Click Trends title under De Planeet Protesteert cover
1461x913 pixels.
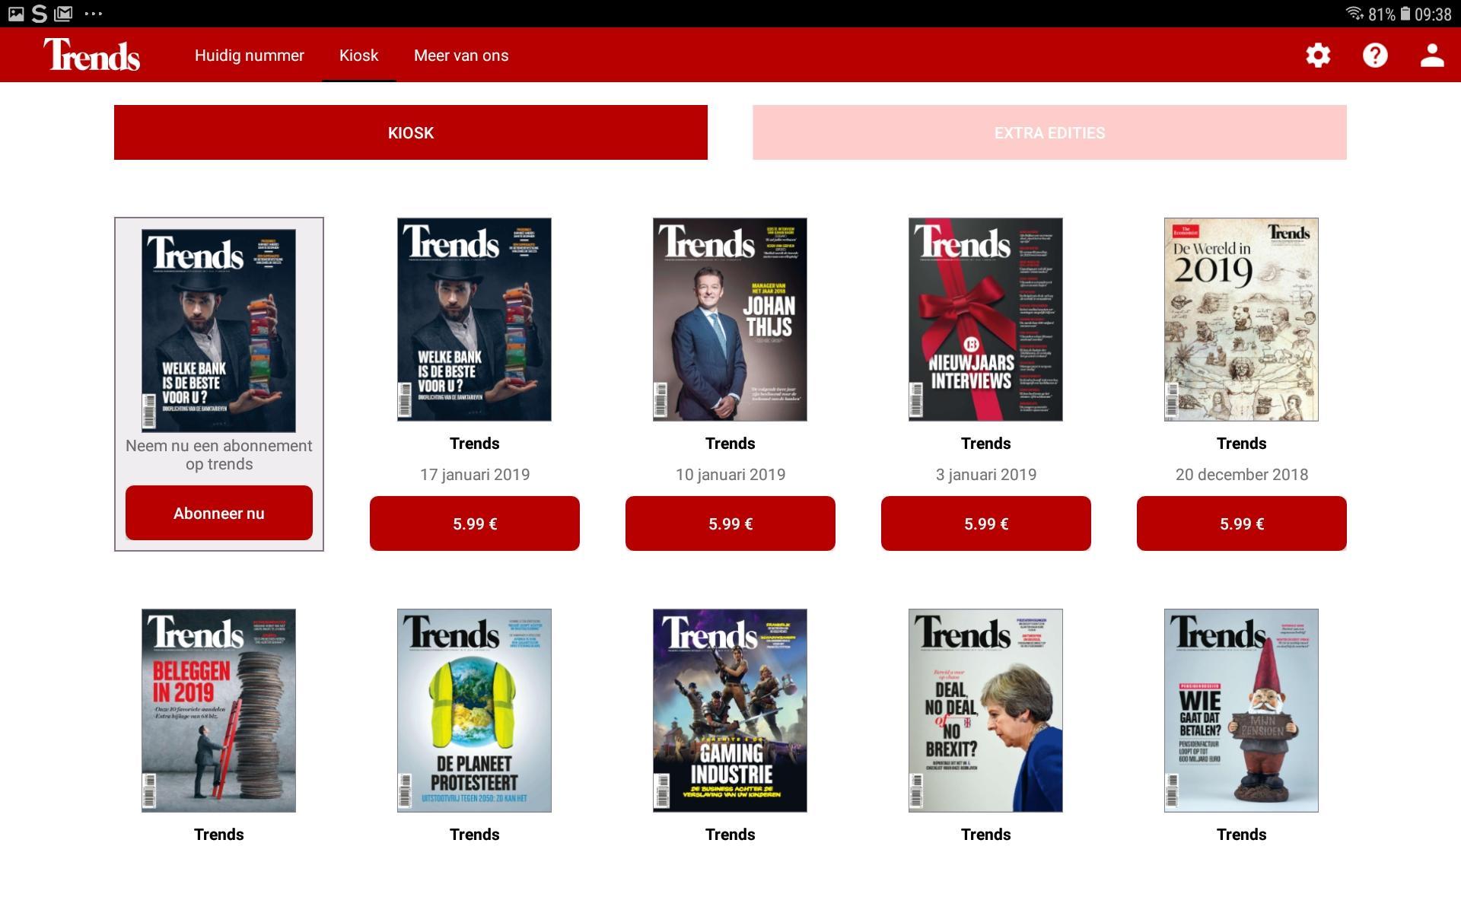coord(475,835)
